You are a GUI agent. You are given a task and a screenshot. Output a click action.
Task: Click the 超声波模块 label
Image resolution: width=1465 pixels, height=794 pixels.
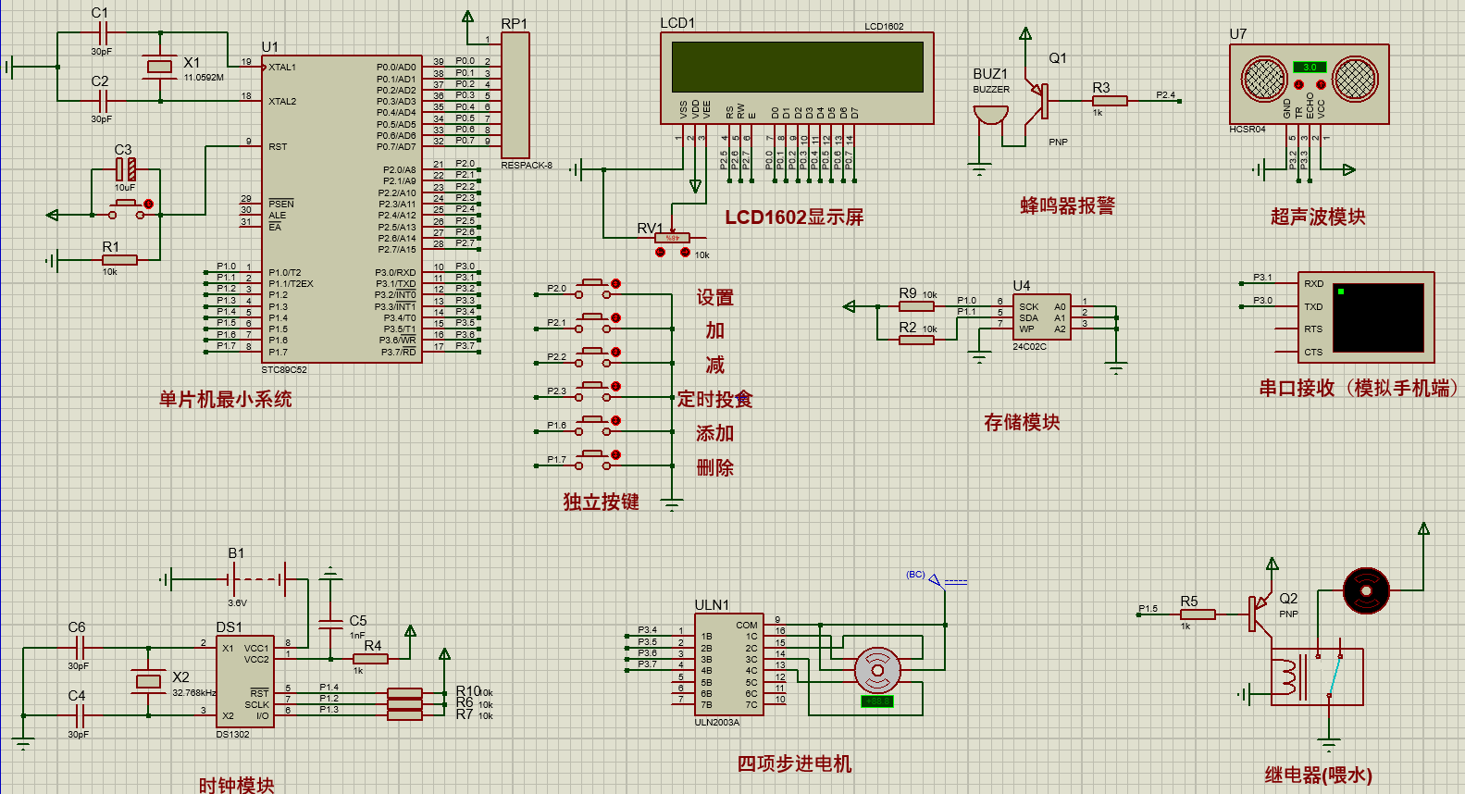click(x=1318, y=217)
